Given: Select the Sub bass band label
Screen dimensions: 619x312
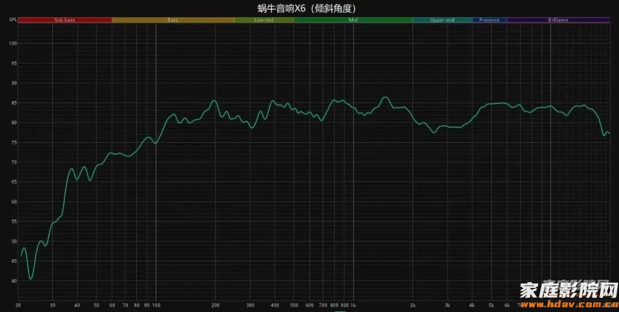Looking at the screenshot, I should point(65,19).
